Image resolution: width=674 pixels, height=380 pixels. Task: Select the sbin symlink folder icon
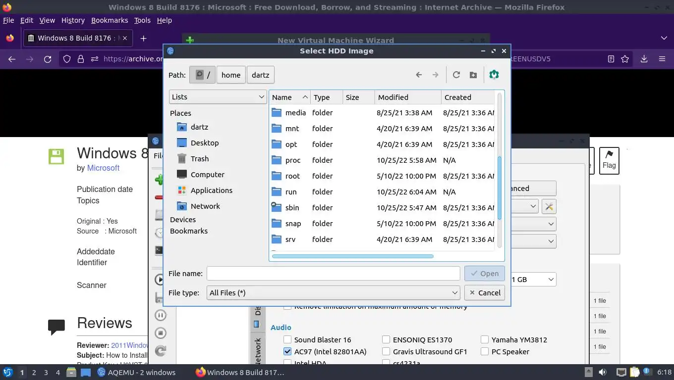277,208
